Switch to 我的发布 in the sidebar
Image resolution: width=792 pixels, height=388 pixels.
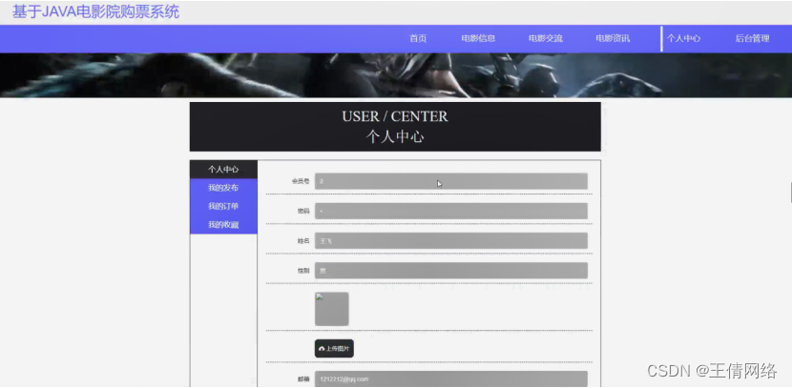[223, 188]
